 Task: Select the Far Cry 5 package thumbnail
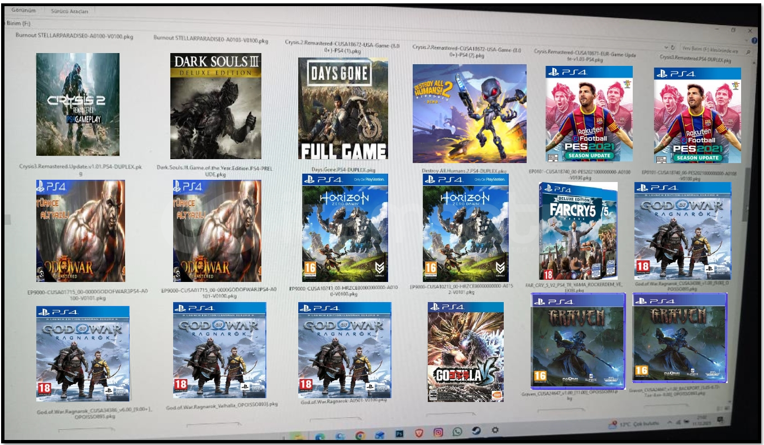[578, 231]
